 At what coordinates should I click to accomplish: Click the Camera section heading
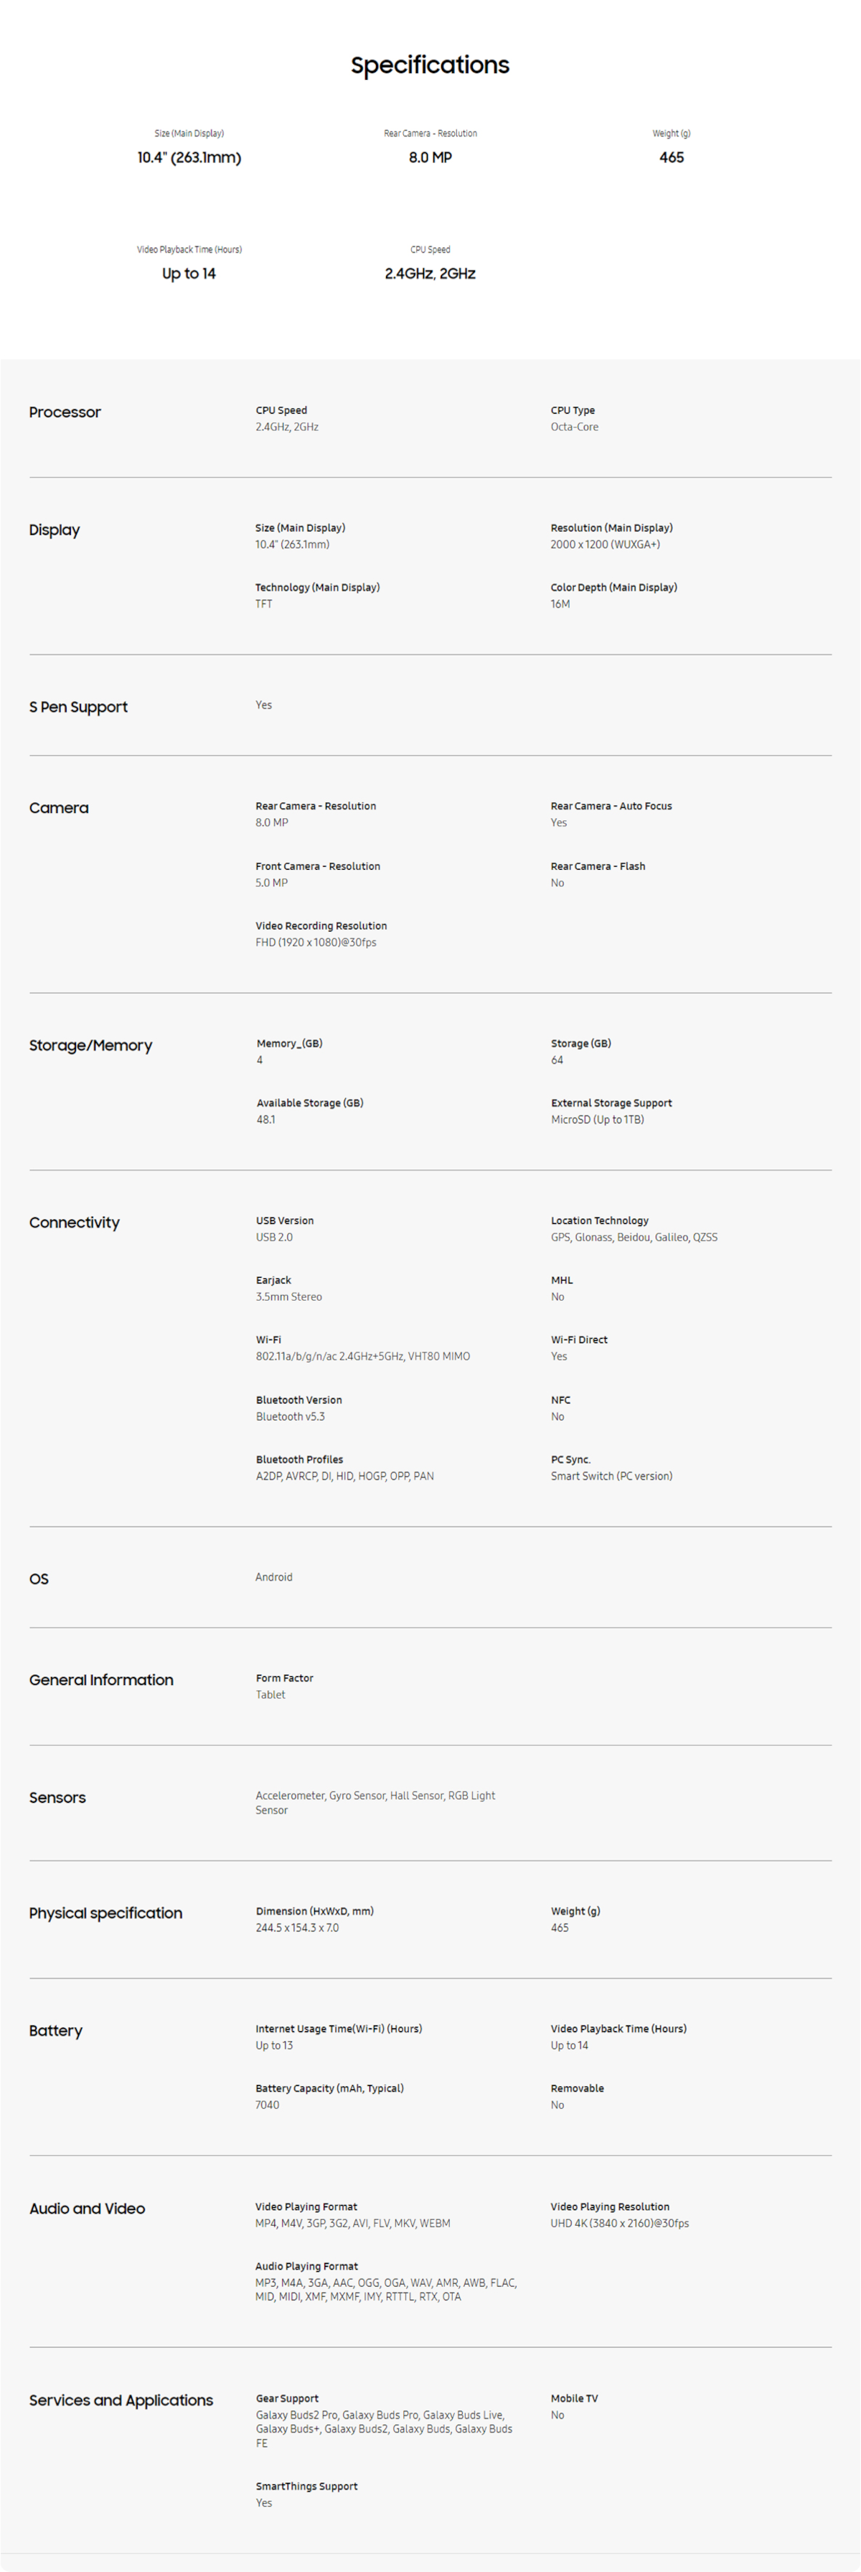[x=59, y=808]
